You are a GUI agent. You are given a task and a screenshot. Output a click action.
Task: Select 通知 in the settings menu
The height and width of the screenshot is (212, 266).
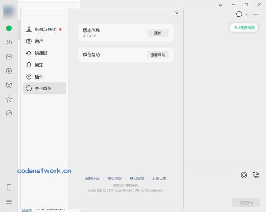click(x=44, y=65)
